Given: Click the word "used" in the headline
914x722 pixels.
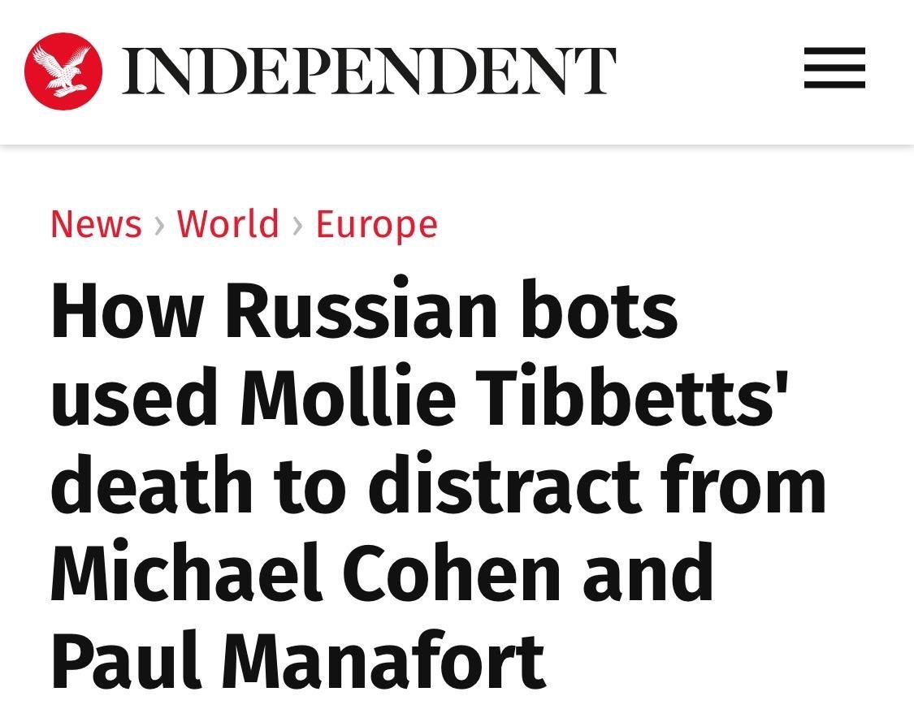Looking at the screenshot, I should [x=134, y=398].
